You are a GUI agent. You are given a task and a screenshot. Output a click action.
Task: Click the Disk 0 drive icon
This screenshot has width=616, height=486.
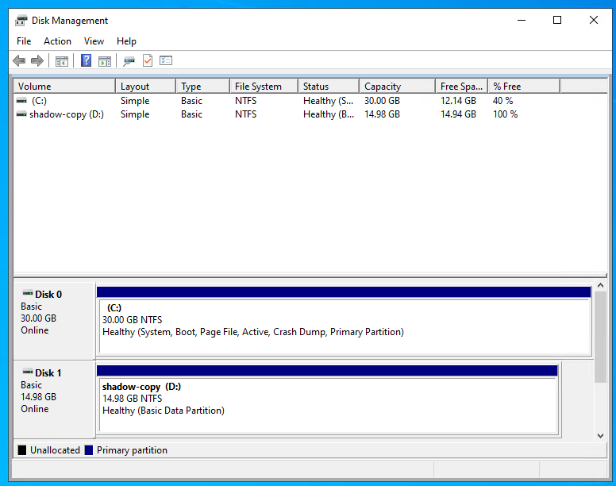tap(28, 293)
